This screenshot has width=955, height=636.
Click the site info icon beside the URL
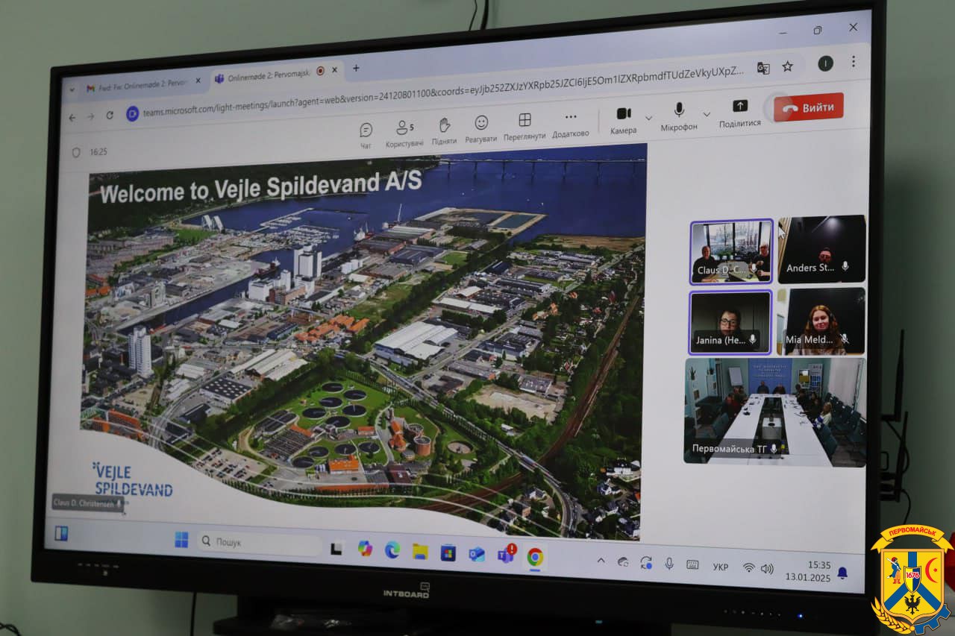click(133, 113)
